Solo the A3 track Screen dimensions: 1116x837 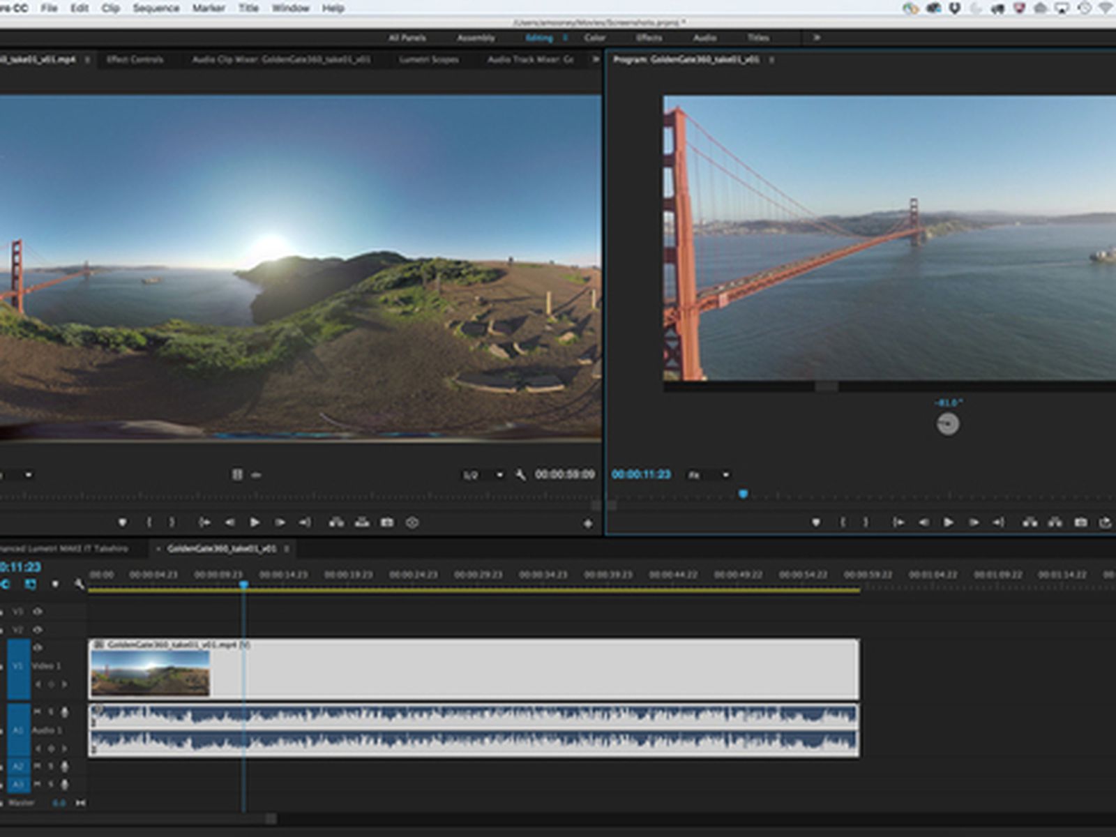tap(51, 784)
